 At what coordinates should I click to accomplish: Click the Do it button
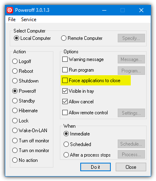pyautogui.click(x=95, y=167)
